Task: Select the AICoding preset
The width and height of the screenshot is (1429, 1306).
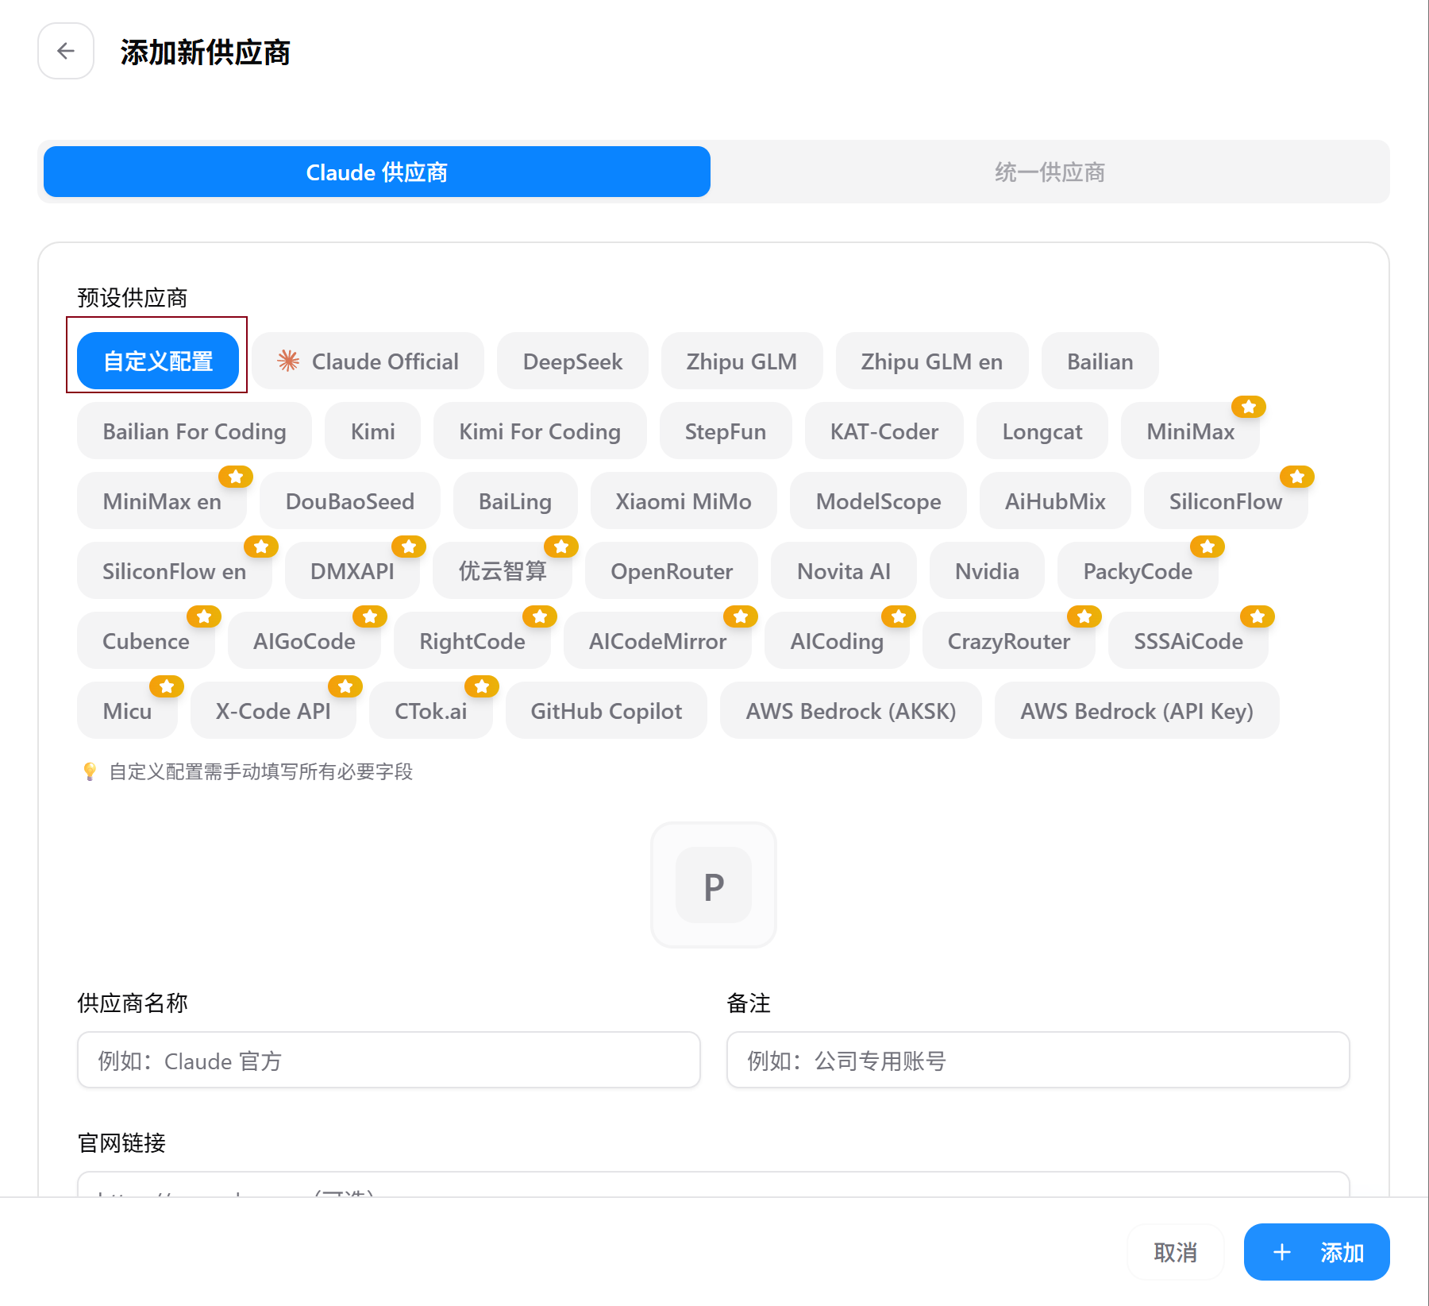Action: click(x=837, y=641)
